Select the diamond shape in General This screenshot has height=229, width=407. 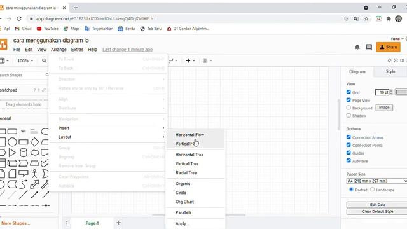(x=34, y=142)
